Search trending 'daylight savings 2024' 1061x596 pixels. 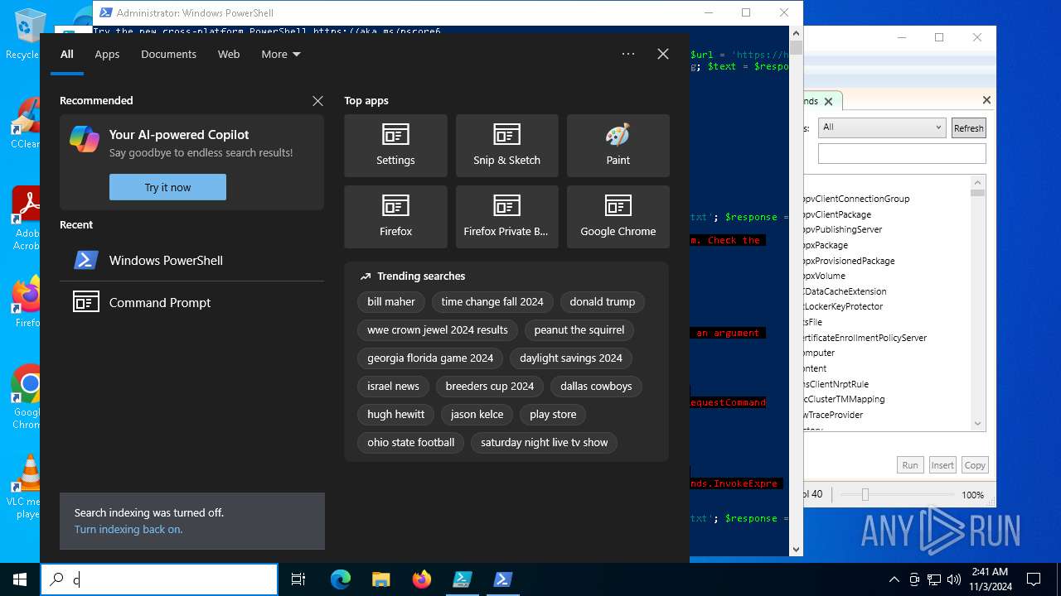571,358
